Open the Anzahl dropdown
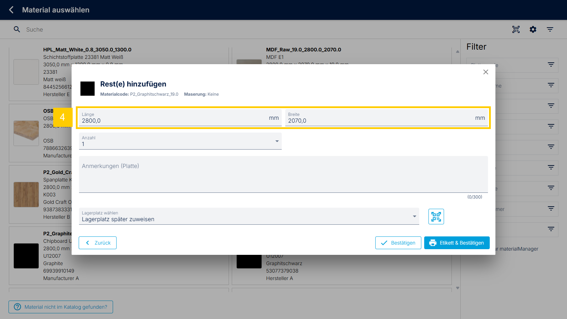The height and width of the screenshot is (319, 567). 180,141
